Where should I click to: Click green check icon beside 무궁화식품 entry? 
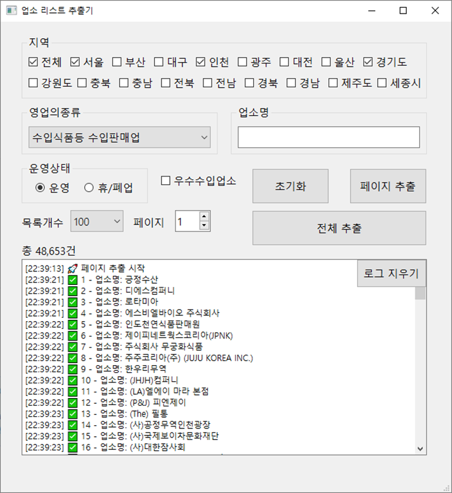pos(72,347)
